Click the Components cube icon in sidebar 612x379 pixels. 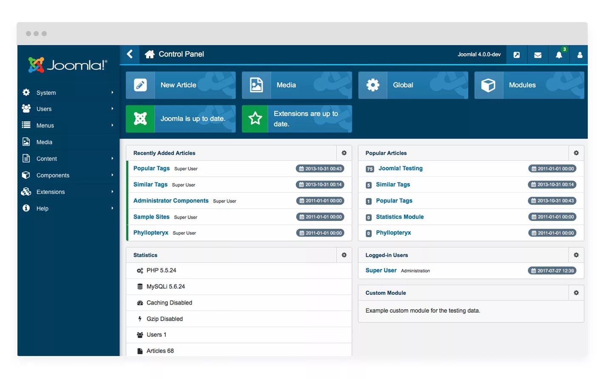click(26, 175)
